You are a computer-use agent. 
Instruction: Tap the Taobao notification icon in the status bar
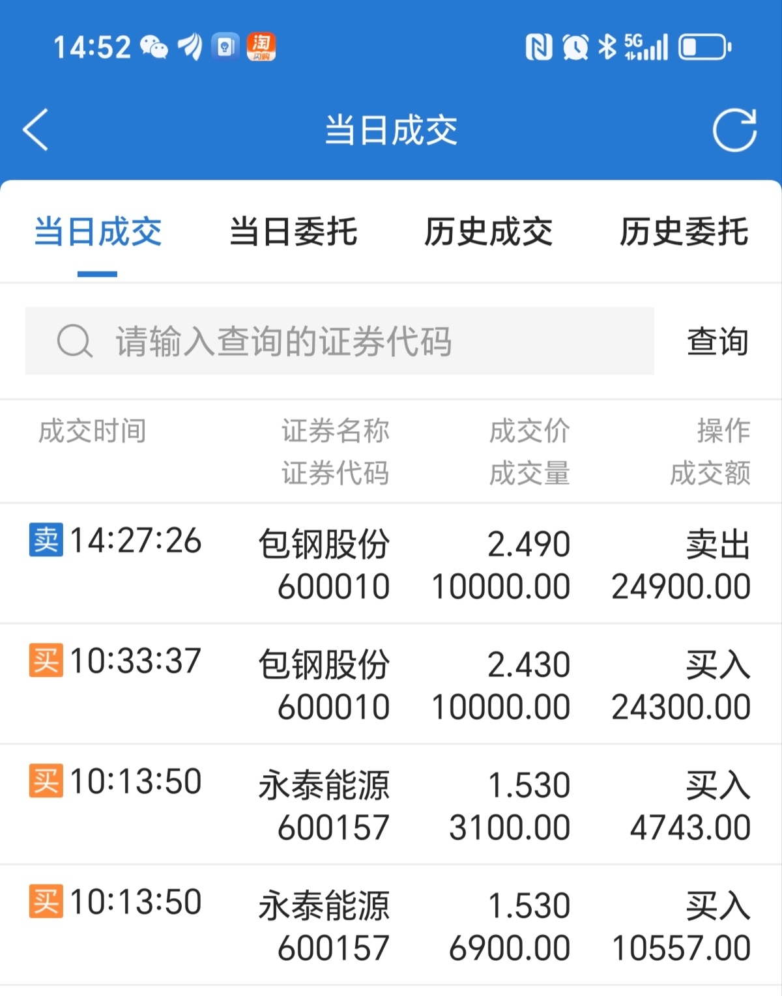click(261, 47)
